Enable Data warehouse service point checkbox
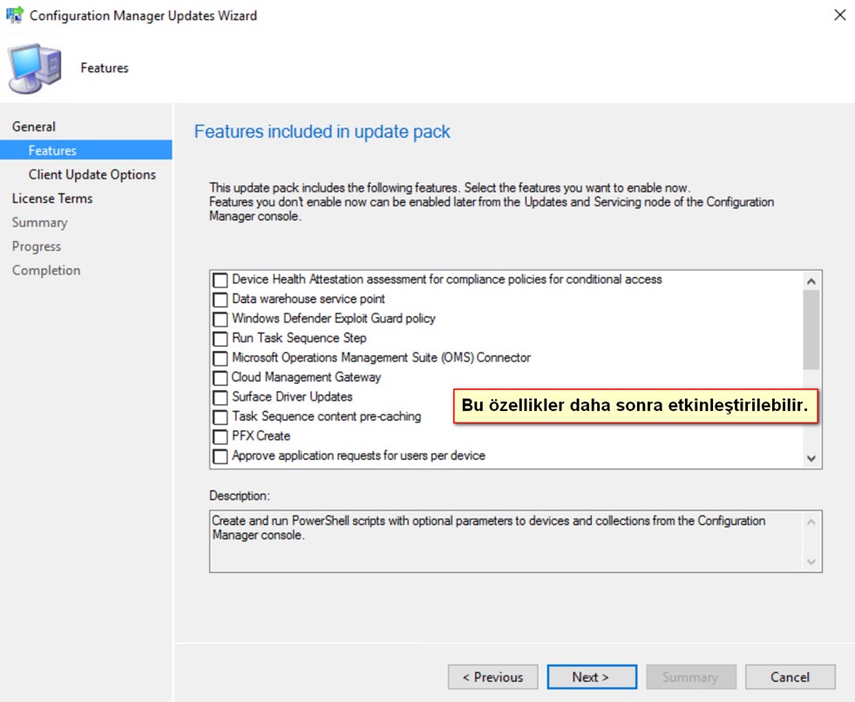This screenshot has width=855, height=702. pyautogui.click(x=221, y=300)
